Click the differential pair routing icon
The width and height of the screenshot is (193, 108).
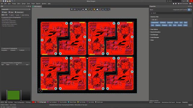[x=92, y=9]
